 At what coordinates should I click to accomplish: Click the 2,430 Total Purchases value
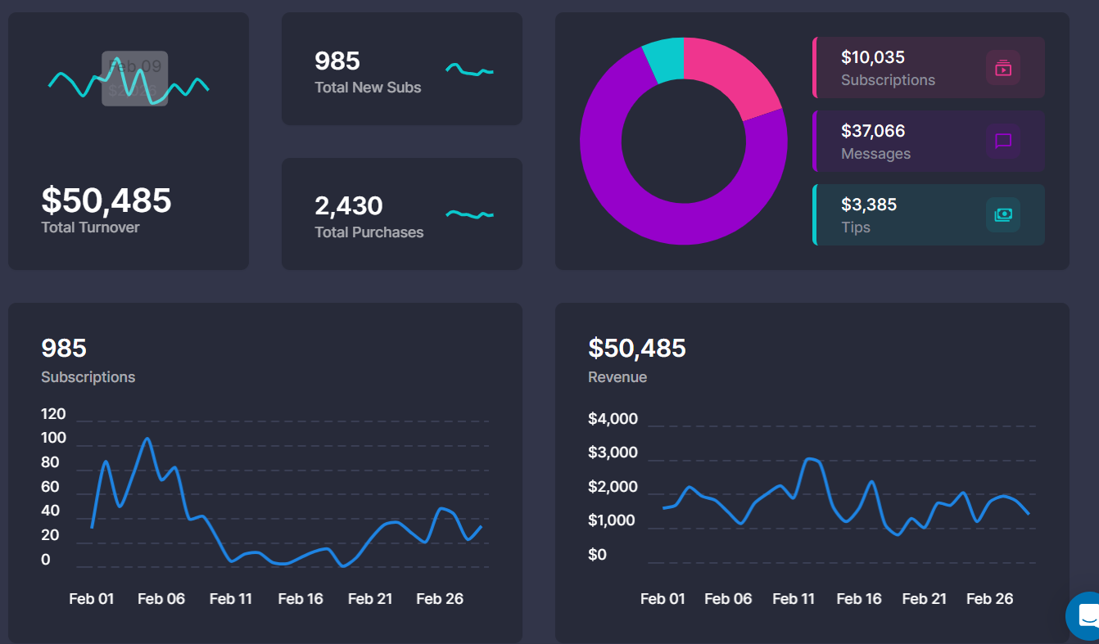(x=349, y=205)
